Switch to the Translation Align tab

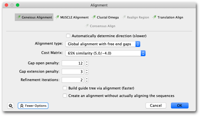pos(168,17)
